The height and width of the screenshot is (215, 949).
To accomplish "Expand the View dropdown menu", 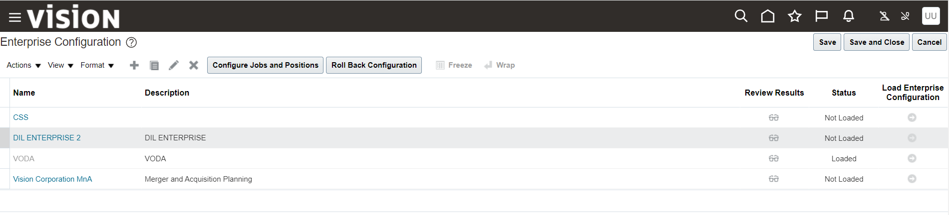I will [x=60, y=65].
